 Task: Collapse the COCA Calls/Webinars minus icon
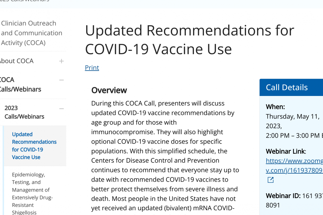[x=62, y=80]
